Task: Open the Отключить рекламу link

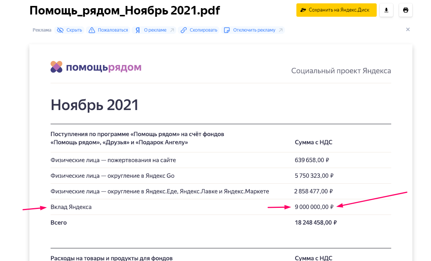Action: [x=254, y=30]
